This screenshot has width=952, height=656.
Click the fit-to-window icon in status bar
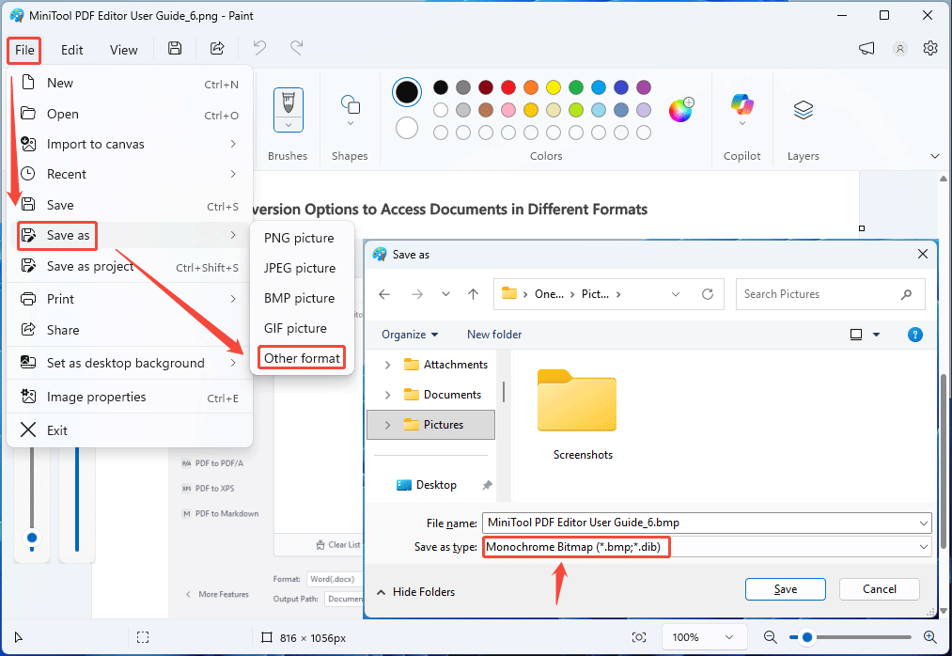639,637
